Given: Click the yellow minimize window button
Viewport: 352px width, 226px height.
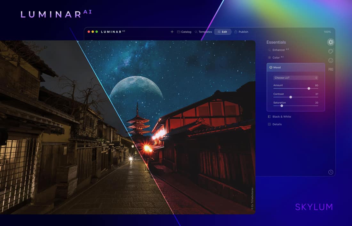Looking at the screenshot, I should (93, 32).
